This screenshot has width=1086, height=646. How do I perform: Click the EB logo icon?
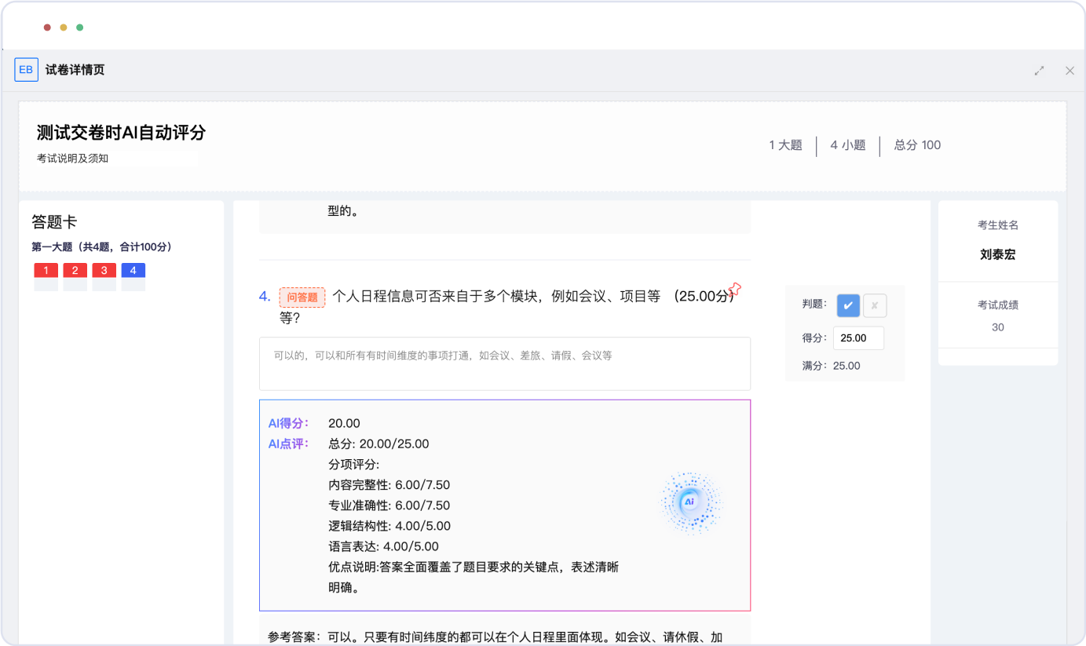(26, 70)
